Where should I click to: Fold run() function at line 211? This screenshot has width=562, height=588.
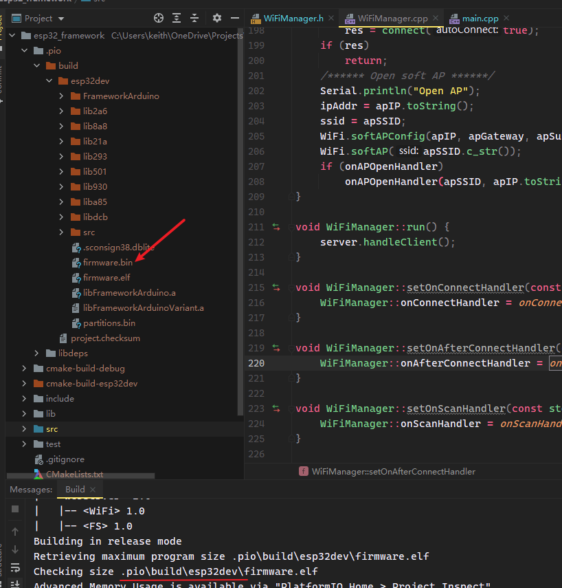pos(291,227)
